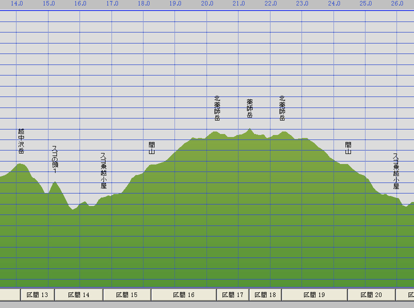Click the 区間 20 section button

tap(371, 295)
